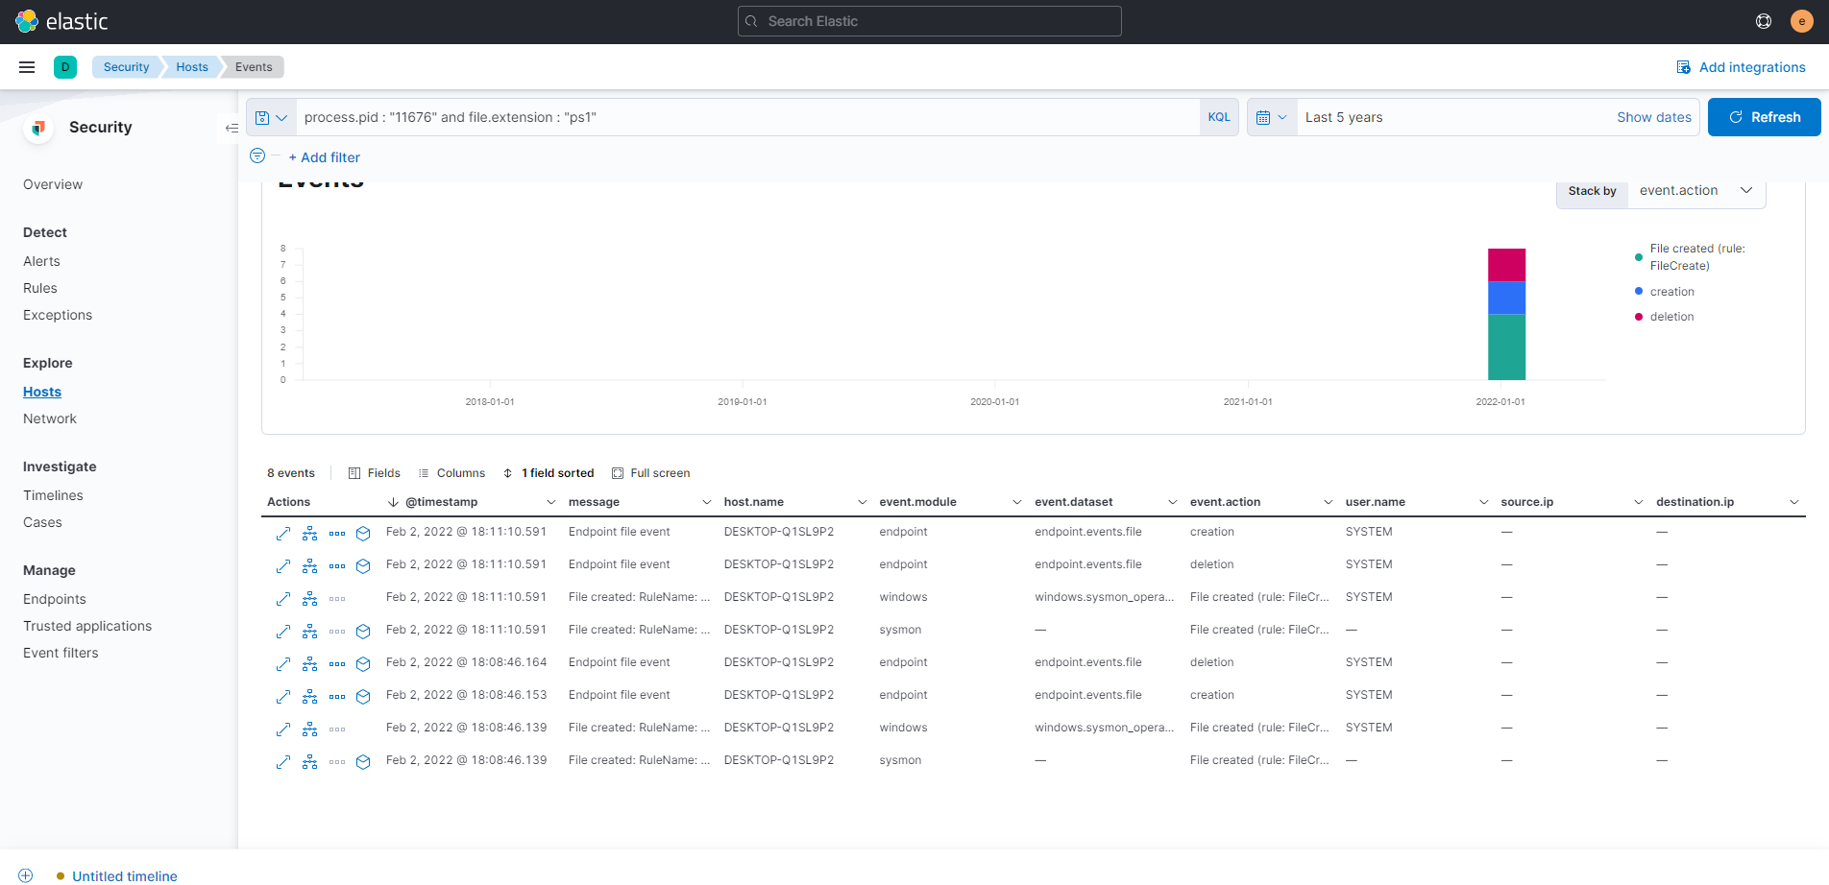The image size is (1829, 885).
Task: Toggle the deletion legend series
Action: [1671, 317]
